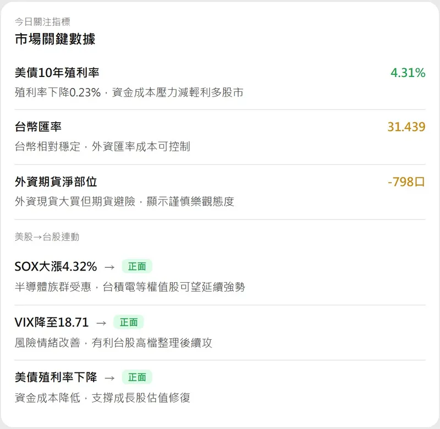Select the 台幣匯率 indicator title

pos(38,127)
